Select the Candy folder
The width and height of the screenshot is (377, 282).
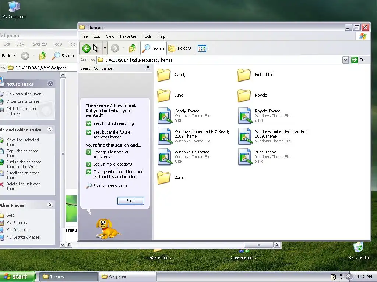coord(172,75)
